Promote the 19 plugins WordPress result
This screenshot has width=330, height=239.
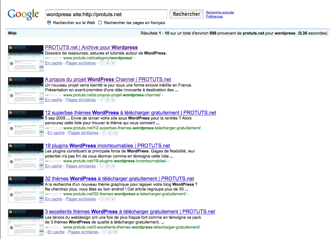coord(108,166)
